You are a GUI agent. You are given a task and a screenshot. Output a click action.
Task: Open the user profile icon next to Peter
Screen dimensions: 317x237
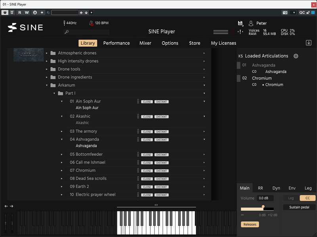click(x=251, y=23)
